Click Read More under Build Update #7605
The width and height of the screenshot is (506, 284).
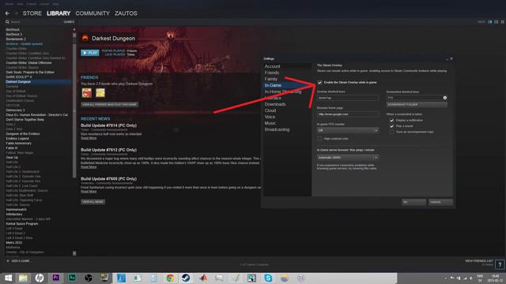(89, 192)
